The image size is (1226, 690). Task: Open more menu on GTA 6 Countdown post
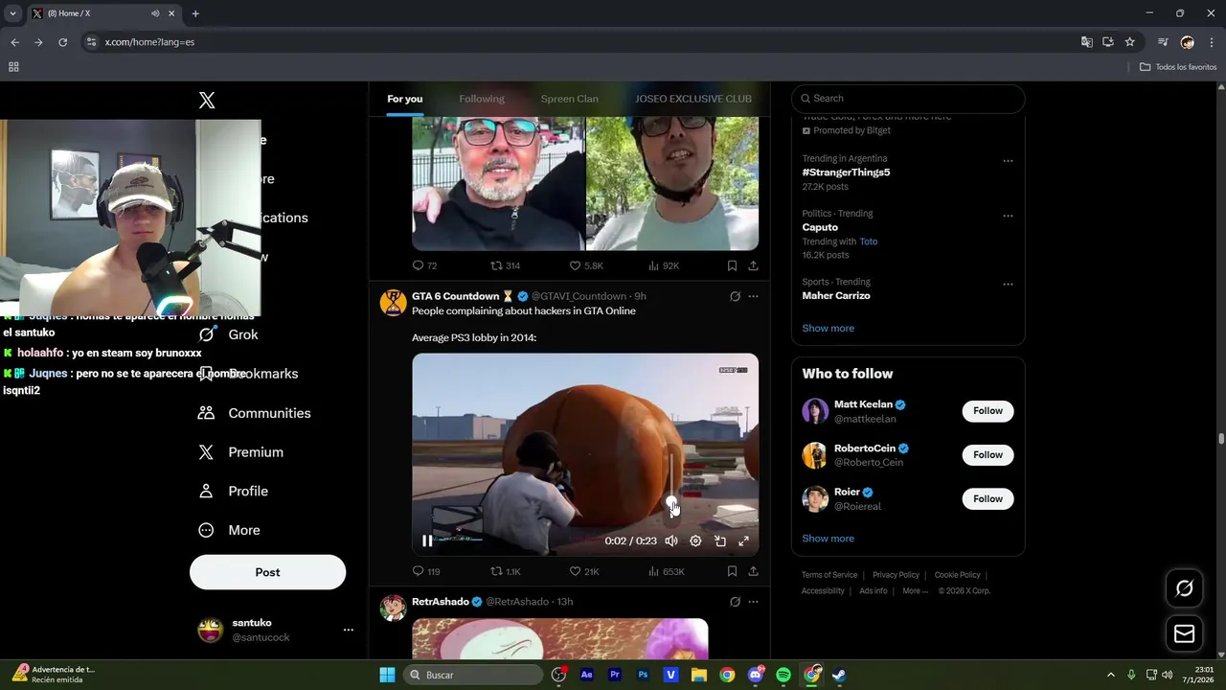tap(753, 296)
